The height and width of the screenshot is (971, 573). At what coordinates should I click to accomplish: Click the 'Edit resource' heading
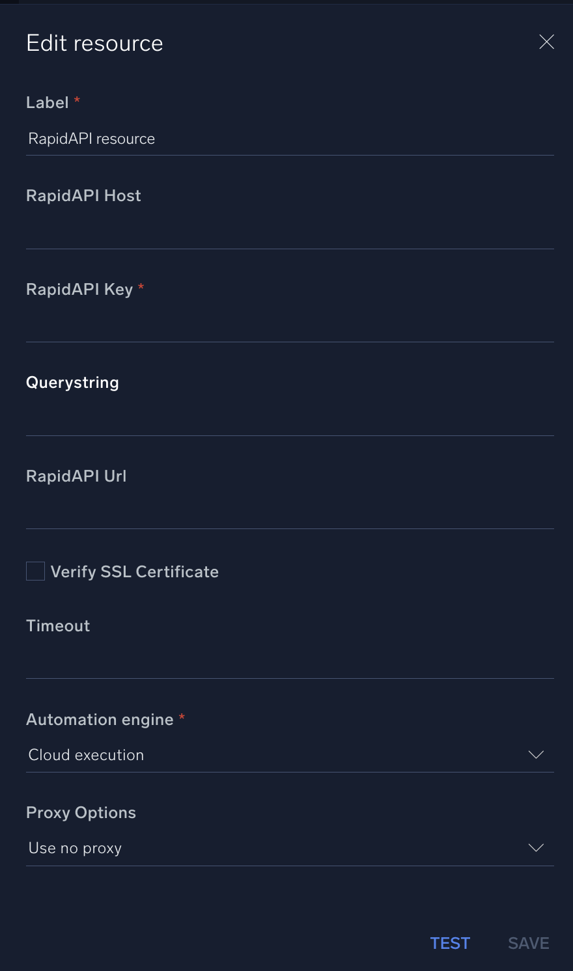(95, 43)
